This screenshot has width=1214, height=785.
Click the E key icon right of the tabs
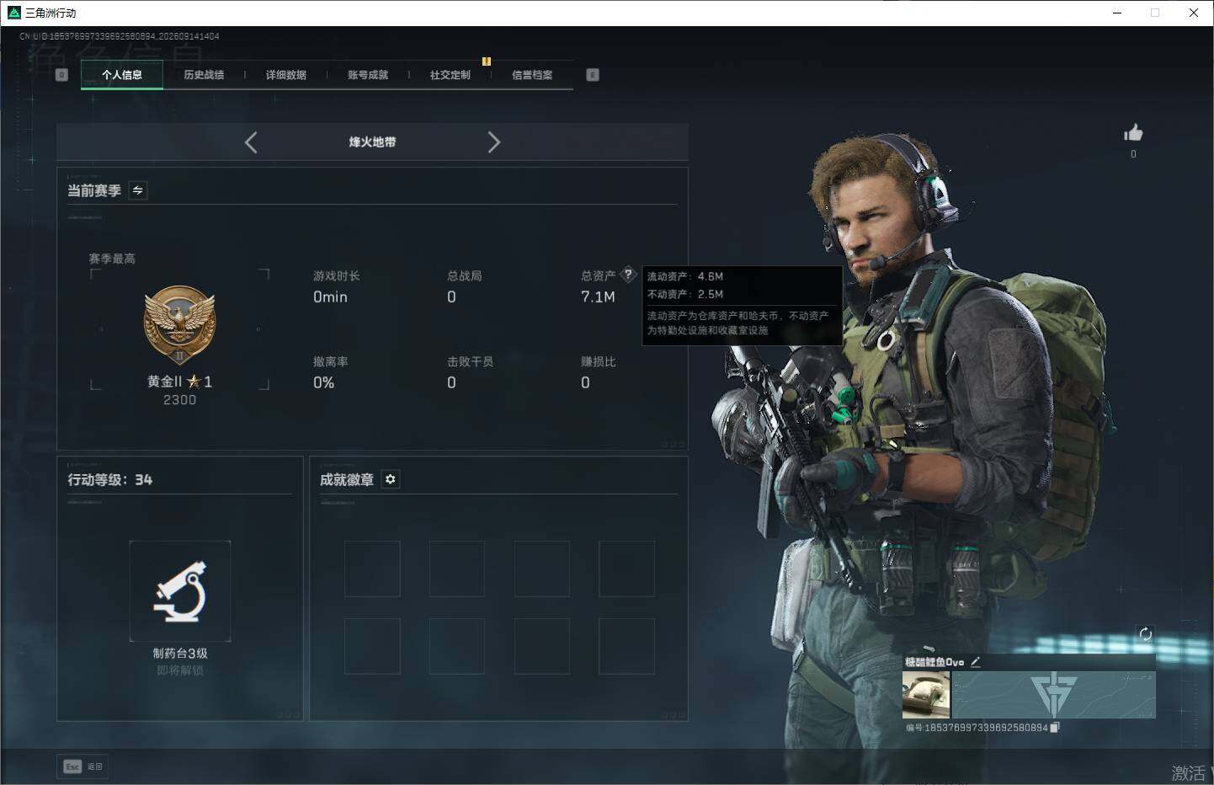point(593,75)
